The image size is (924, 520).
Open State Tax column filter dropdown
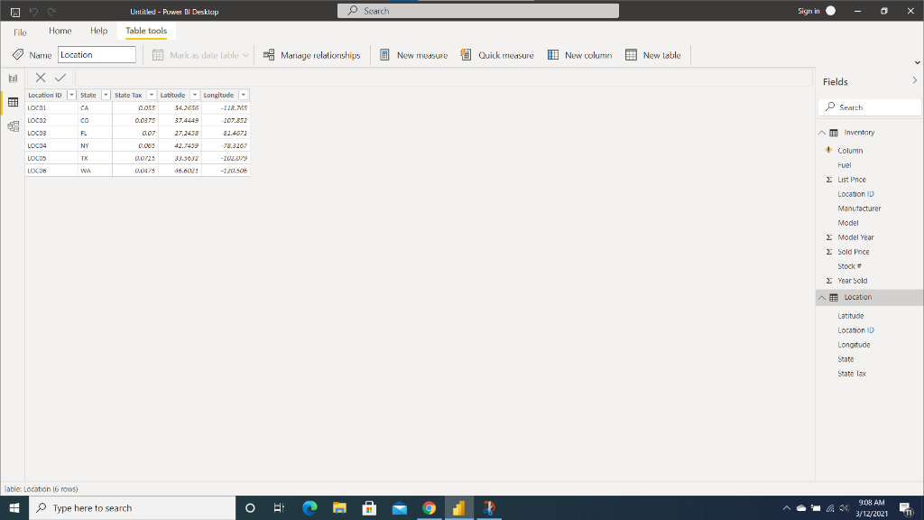(x=152, y=95)
